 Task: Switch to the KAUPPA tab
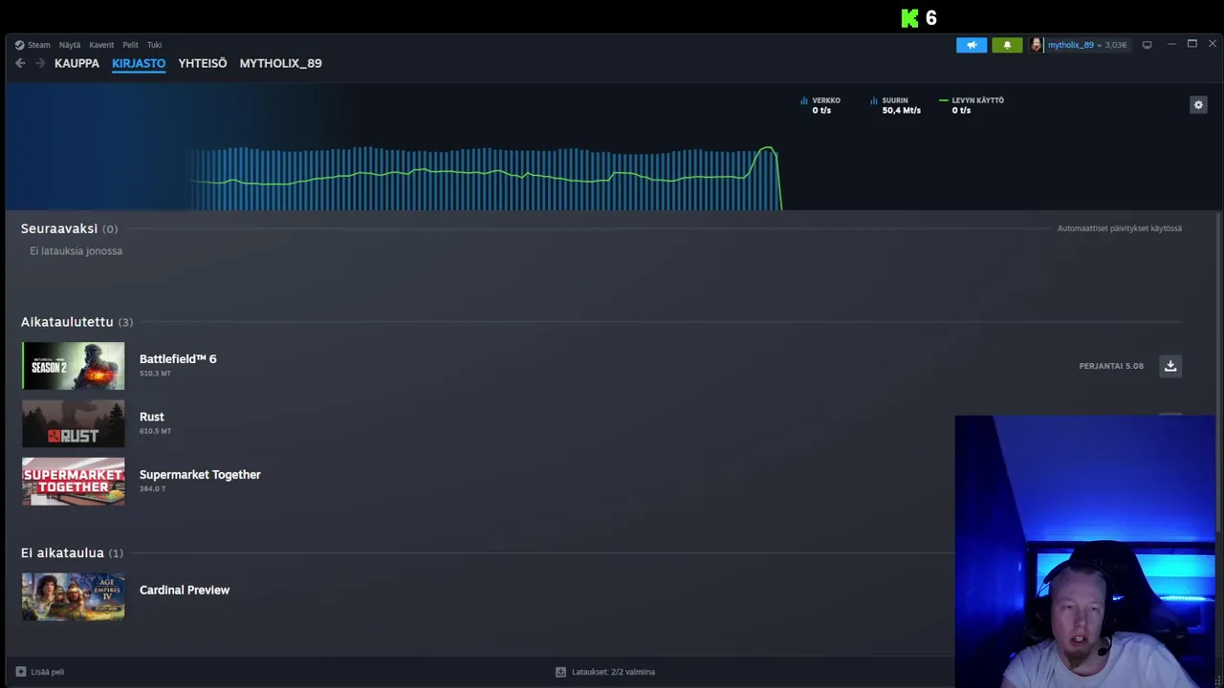click(x=76, y=63)
